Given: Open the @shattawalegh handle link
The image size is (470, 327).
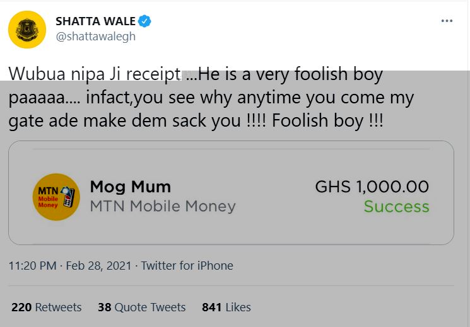Looking at the screenshot, I should point(96,37).
